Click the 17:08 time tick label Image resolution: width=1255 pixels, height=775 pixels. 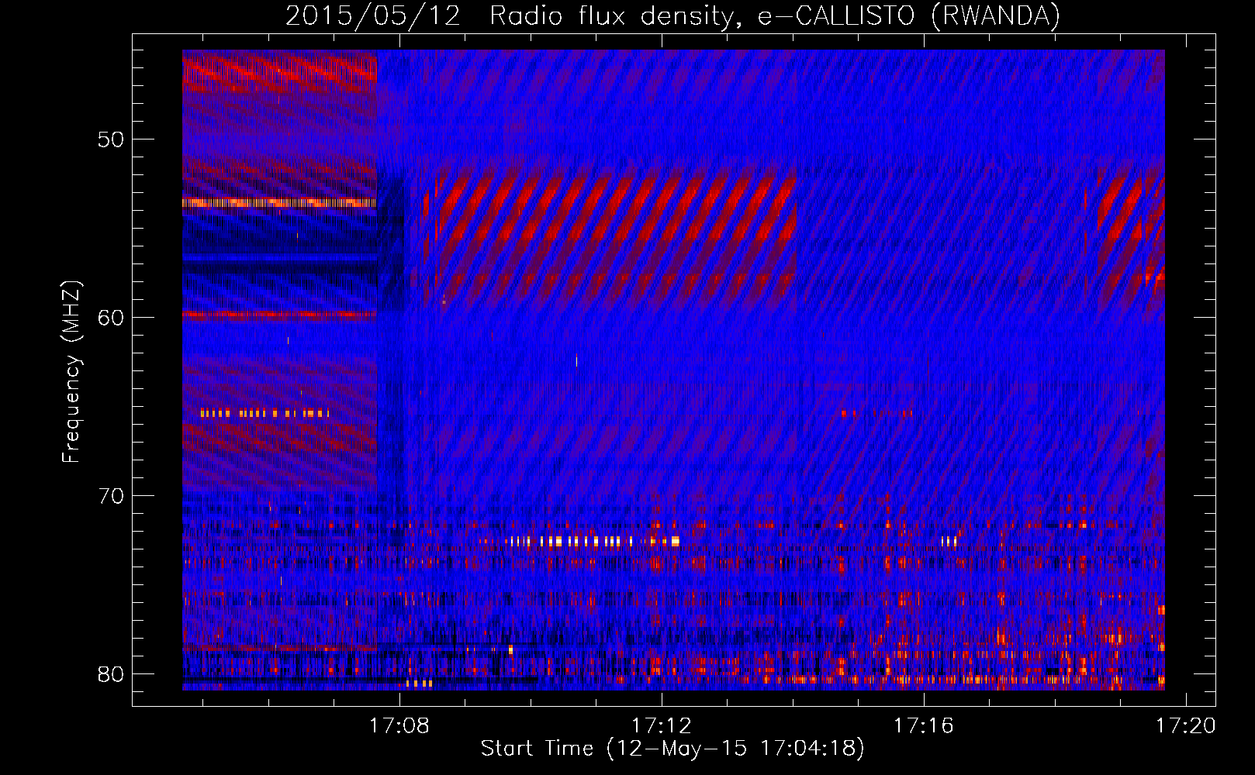pos(399,726)
